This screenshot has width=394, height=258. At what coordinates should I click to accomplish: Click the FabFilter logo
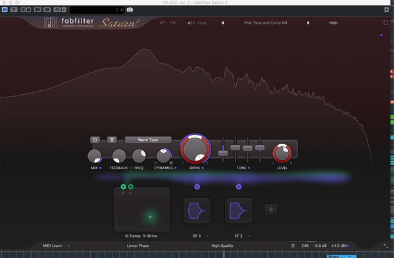click(69, 22)
